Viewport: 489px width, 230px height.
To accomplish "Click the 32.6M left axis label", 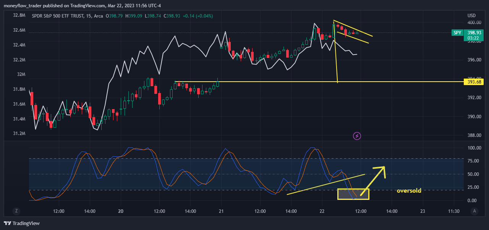I will point(19,30).
